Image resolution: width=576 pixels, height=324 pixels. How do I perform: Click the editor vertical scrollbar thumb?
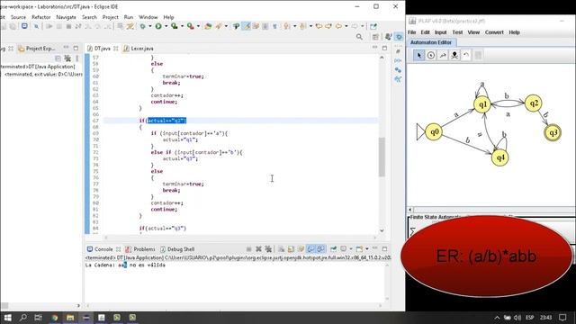tap(382, 157)
